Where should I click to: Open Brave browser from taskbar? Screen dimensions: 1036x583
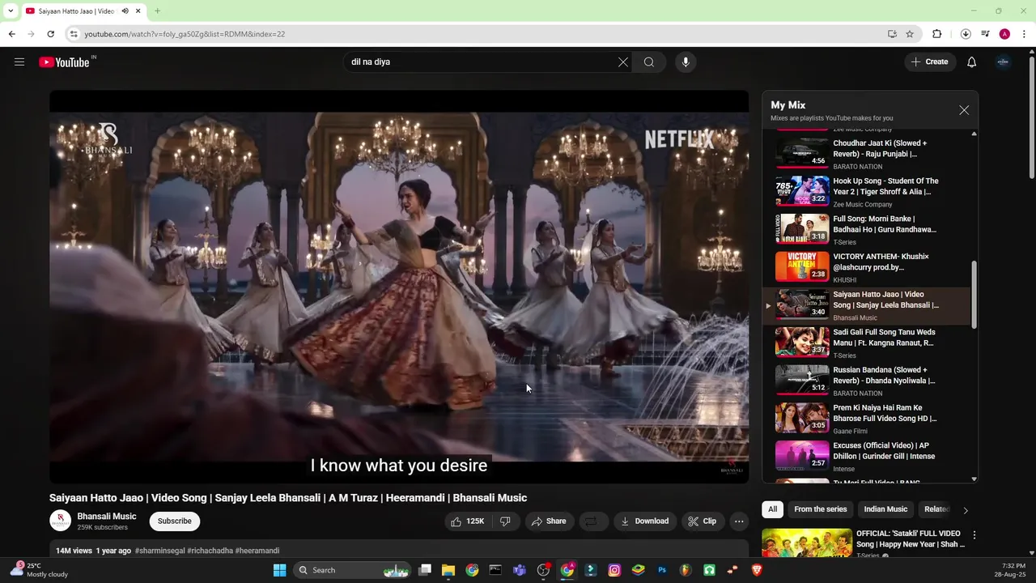tap(757, 570)
